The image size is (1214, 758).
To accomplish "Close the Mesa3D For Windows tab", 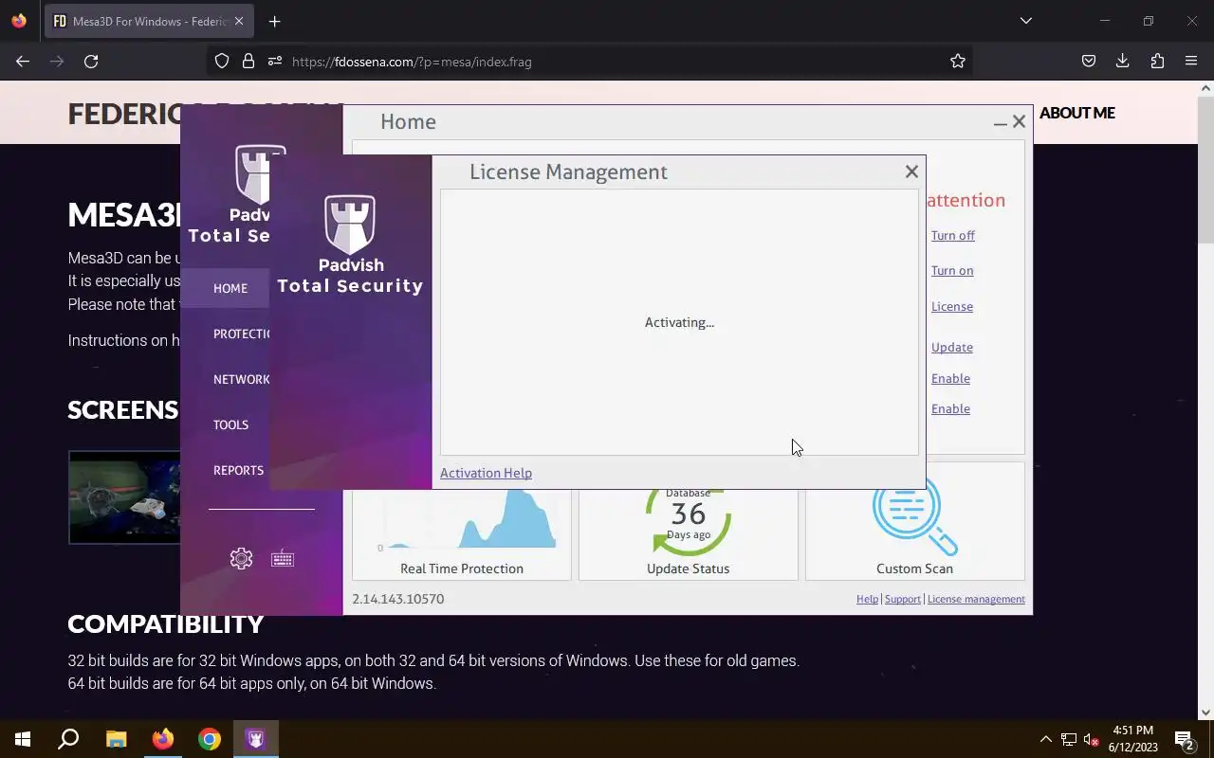I will click(239, 21).
